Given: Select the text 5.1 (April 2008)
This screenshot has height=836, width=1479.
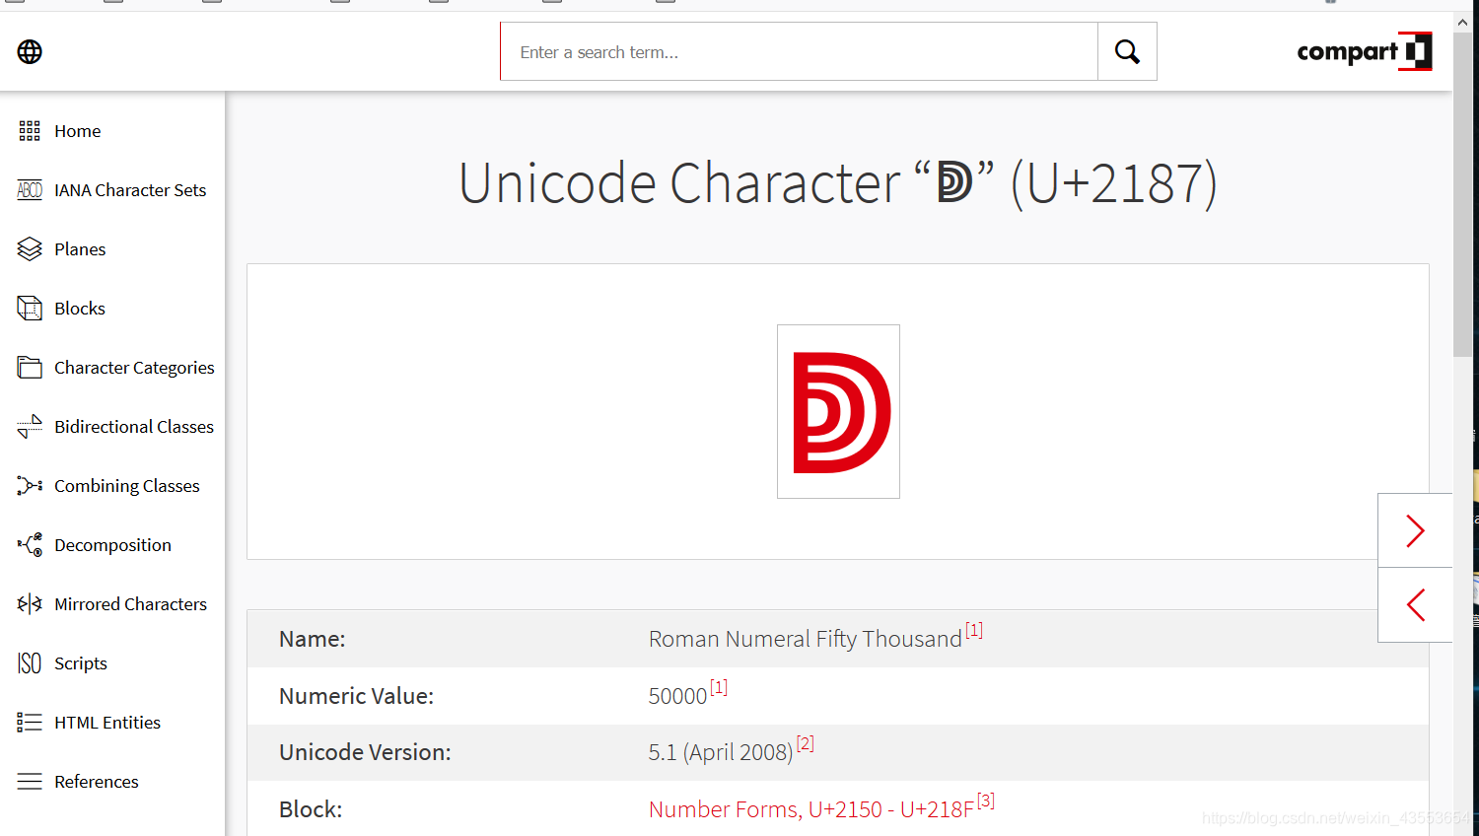Looking at the screenshot, I should pyautogui.click(x=721, y=752).
